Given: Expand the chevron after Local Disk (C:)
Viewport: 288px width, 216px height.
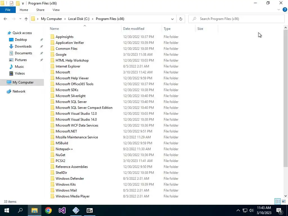Looking at the screenshot, I should pyautogui.click(x=93, y=19).
